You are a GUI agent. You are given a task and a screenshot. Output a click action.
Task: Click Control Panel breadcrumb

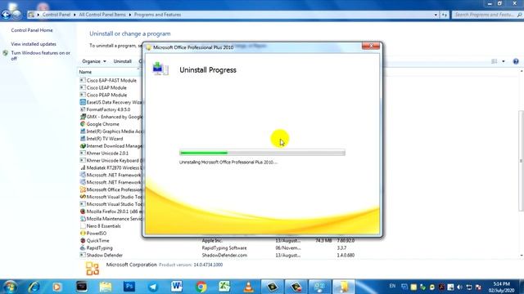click(x=56, y=15)
